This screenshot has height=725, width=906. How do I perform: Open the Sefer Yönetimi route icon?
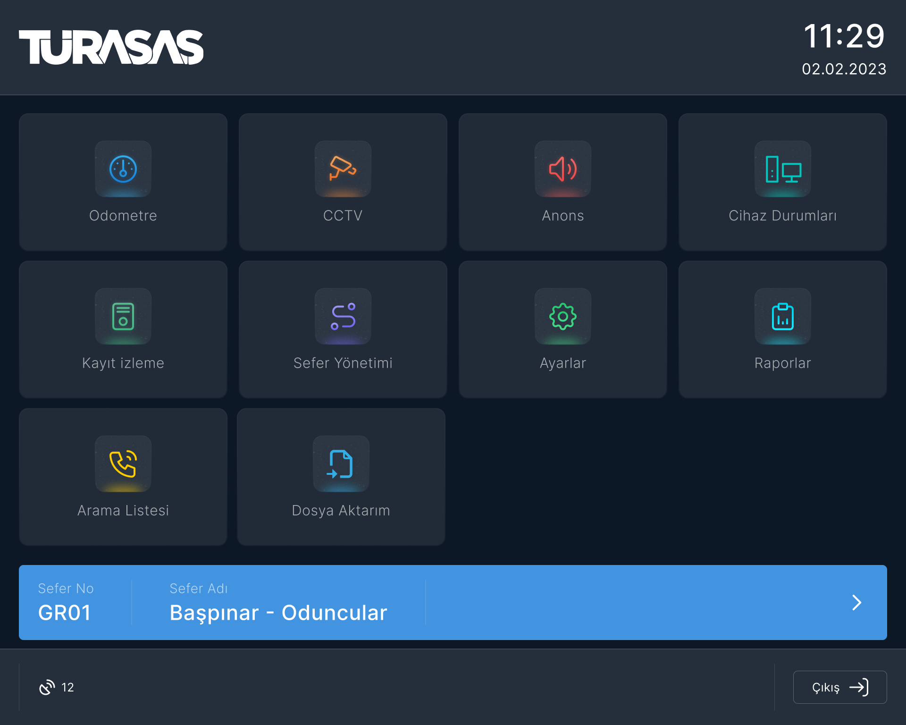(x=343, y=316)
